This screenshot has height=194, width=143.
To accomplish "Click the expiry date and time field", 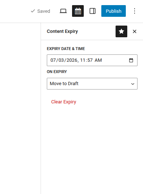I will 92,60.
